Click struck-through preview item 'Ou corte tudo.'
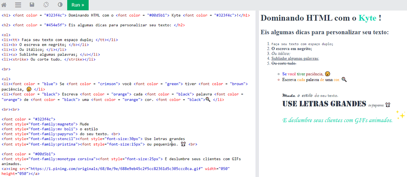407x177 pixels. click(284, 63)
